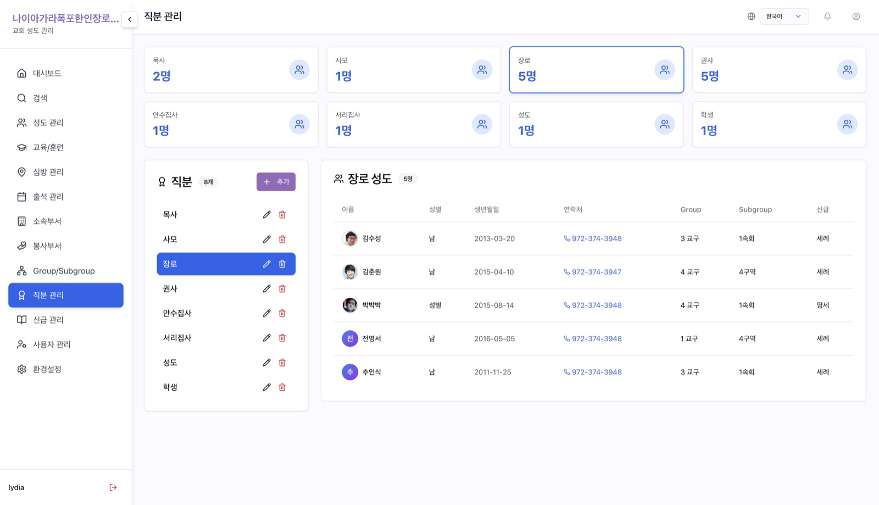Click the logout icon next to lydia
This screenshot has height=505, width=879.
[x=113, y=487]
